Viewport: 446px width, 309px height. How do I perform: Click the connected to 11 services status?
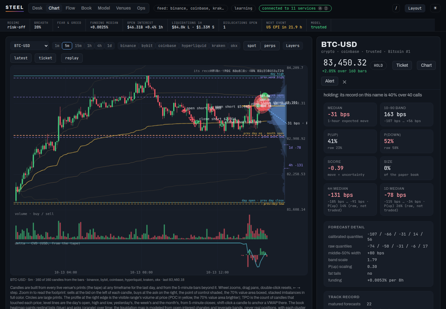[295, 8]
